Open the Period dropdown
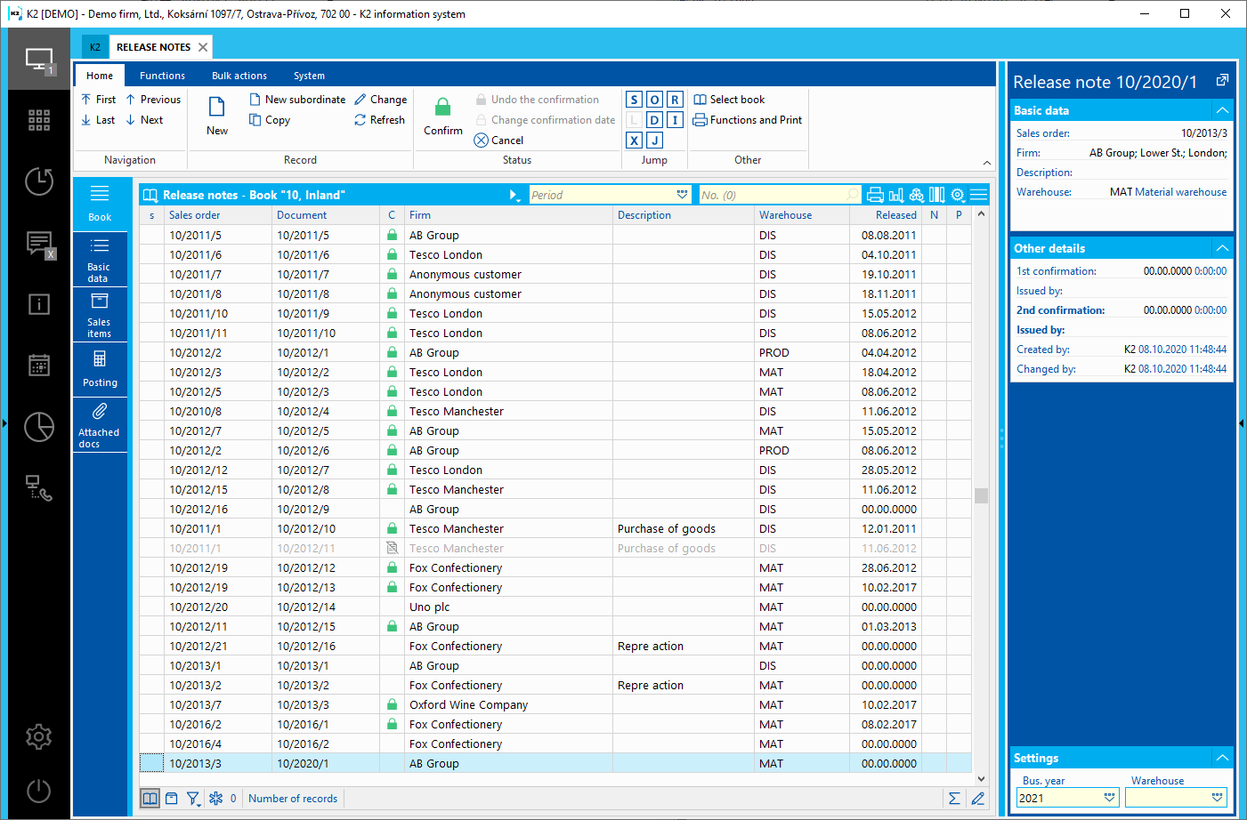 pyautogui.click(x=682, y=195)
